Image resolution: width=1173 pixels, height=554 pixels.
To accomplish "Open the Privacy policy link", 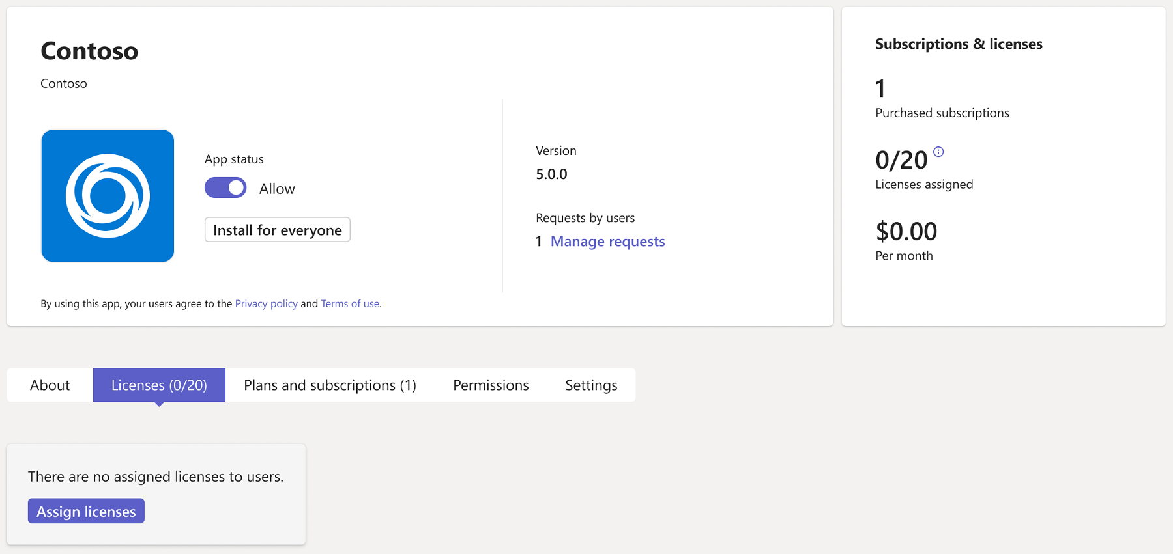I will point(266,303).
